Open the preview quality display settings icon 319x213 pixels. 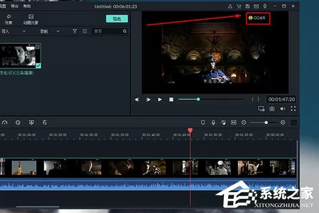(x=261, y=109)
